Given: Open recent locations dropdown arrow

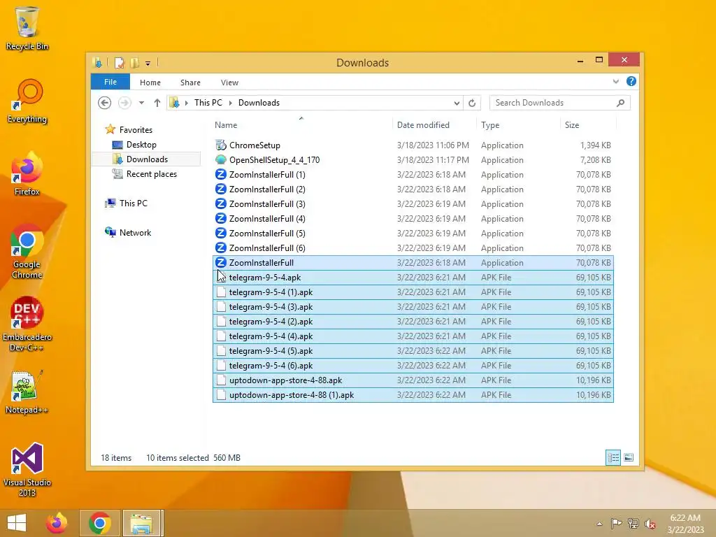Looking at the screenshot, I should click(141, 103).
